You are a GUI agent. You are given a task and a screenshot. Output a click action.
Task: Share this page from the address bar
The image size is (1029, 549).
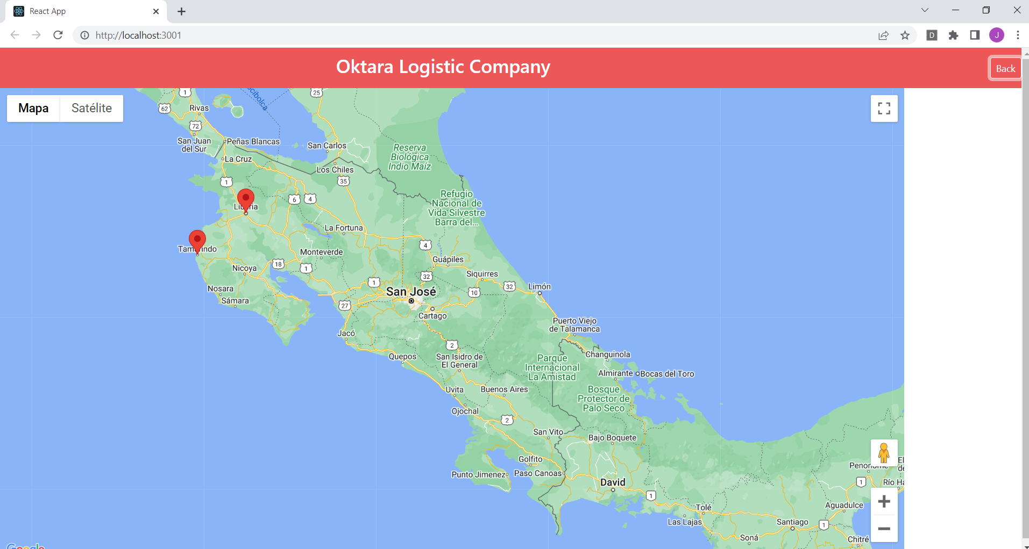point(883,35)
